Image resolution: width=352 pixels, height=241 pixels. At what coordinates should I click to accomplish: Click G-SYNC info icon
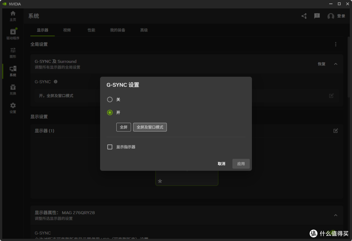pos(56,82)
